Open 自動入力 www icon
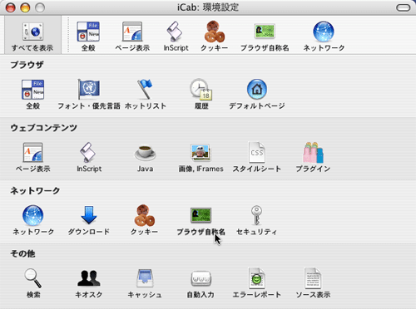416x309 pixels. click(x=201, y=278)
